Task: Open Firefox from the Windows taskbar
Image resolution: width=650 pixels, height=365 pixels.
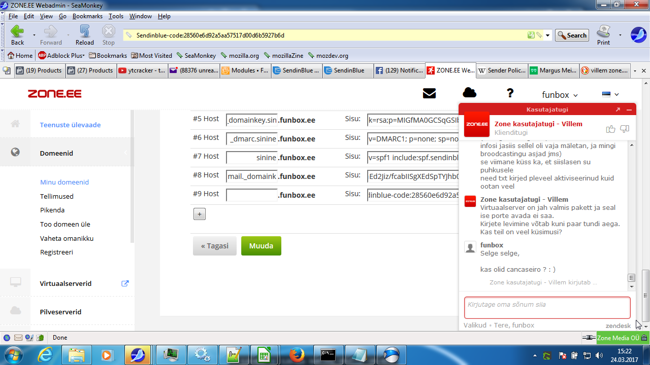Action: coord(297,355)
